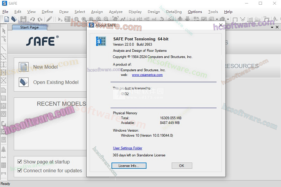Click the Pan hand icon

click(x=115, y=19)
